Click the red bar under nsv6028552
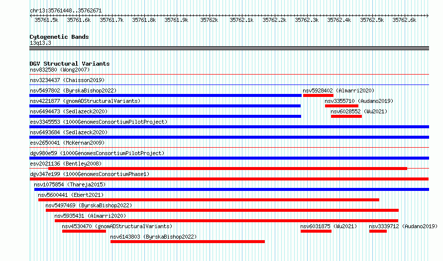Screen dimensions: 443x261 346,116
